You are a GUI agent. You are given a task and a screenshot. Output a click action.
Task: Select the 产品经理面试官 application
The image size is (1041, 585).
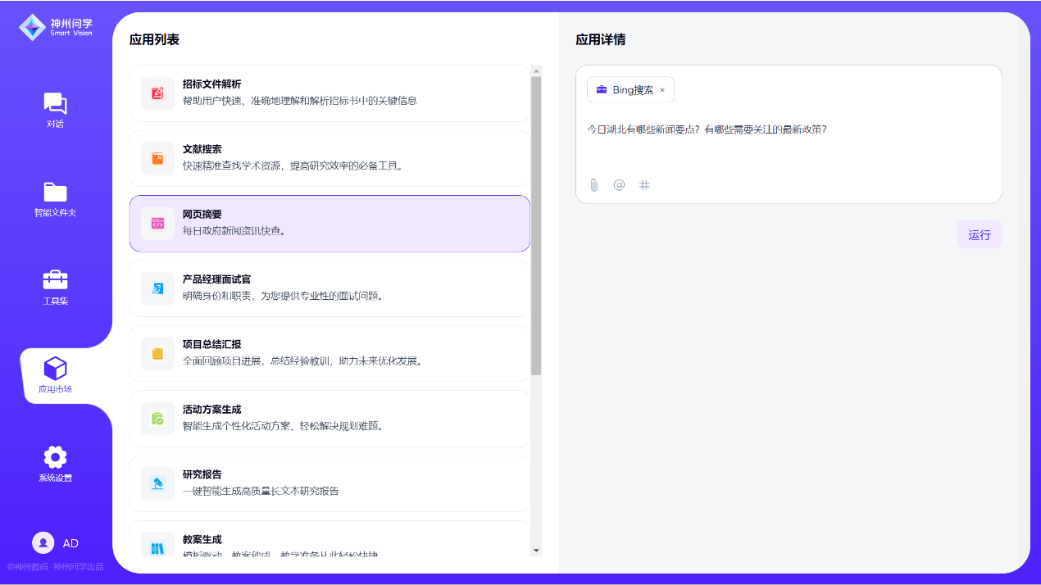(x=330, y=288)
